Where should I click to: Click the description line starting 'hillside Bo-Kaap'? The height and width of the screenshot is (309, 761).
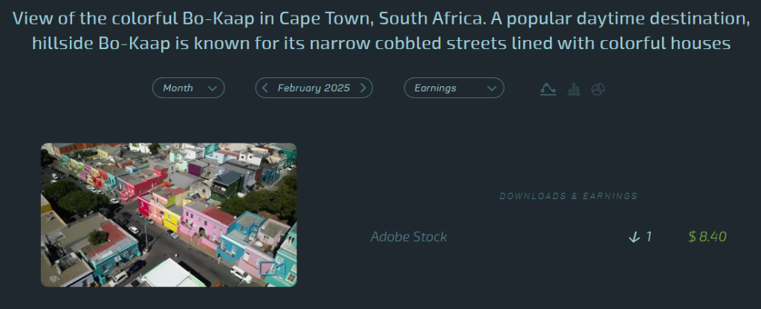tap(380, 44)
